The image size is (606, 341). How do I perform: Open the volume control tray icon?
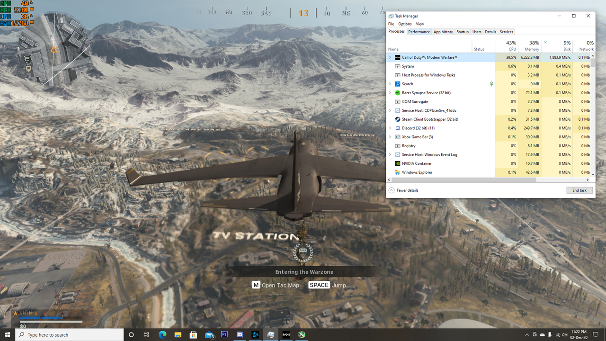pos(564,335)
